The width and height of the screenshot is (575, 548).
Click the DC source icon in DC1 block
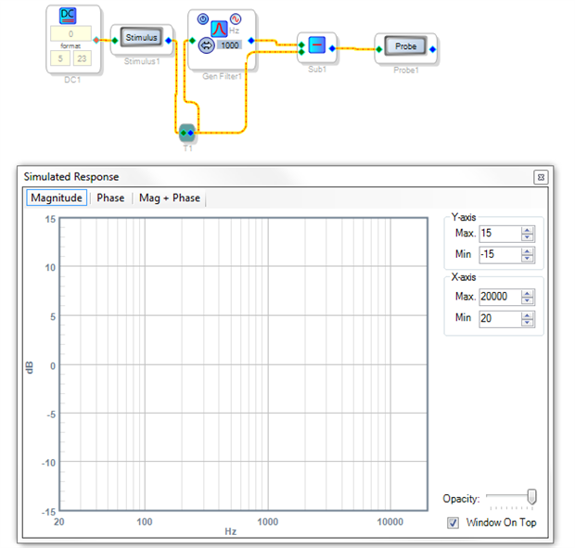[68, 16]
